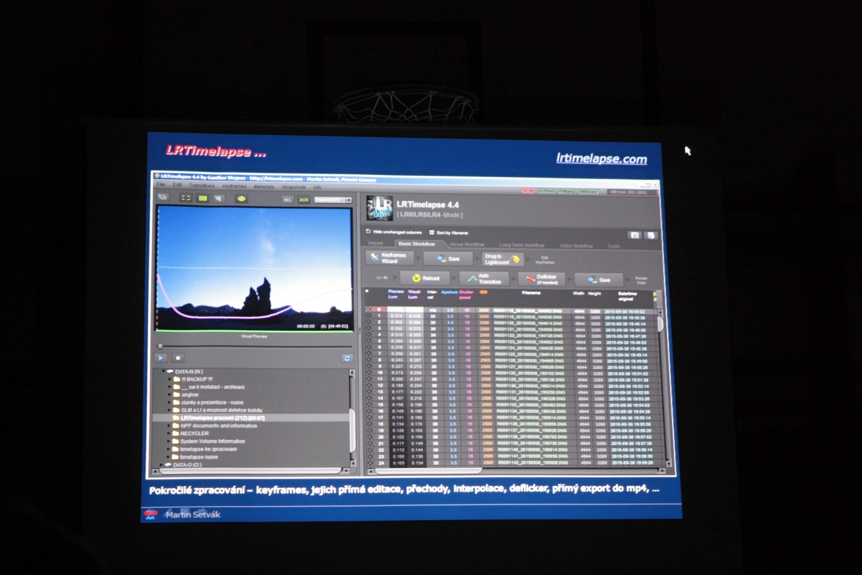The height and width of the screenshot is (575, 862).
Task: Expand the DATA-O (O:) drive node
Action: tap(162, 465)
